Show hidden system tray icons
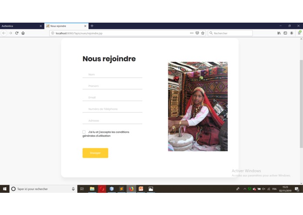This screenshot has width=303, height=215. point(245,189)
